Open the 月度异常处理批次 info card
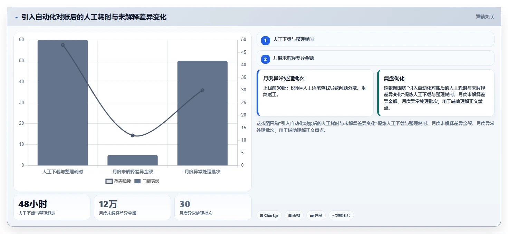508x234 pixels. [x=315, y=93]
